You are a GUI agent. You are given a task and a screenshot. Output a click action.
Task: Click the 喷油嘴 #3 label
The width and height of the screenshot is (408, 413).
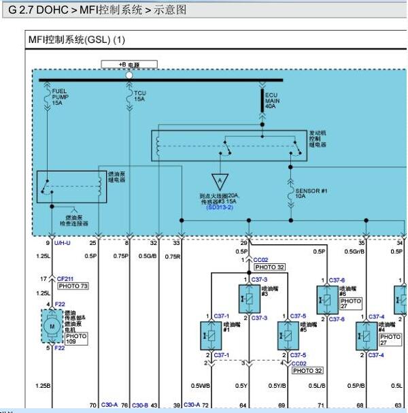270,291
